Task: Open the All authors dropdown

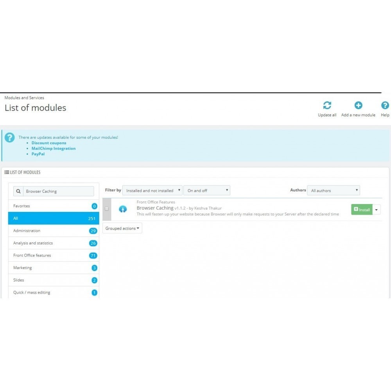Action: 334,190
